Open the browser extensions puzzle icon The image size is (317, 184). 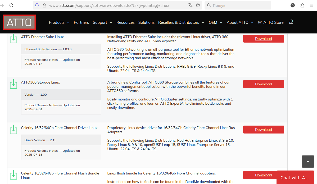(x=302, y=5)
